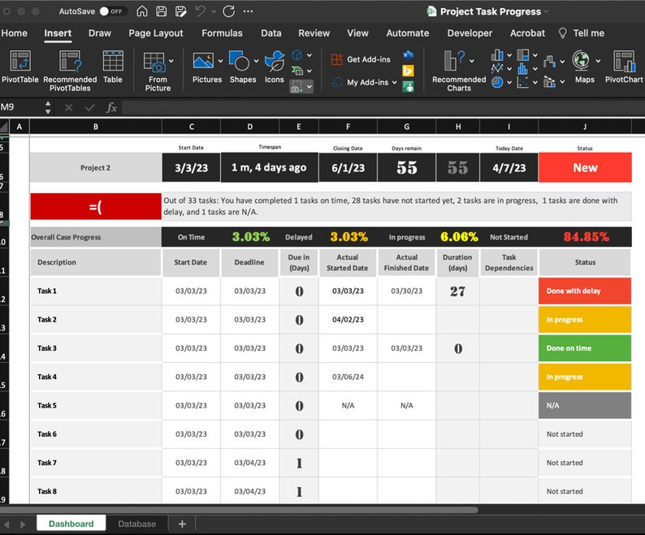Viewport: 645px width, 535px height.
Task: Toggle the AutoSave switch
Action: 113,11
